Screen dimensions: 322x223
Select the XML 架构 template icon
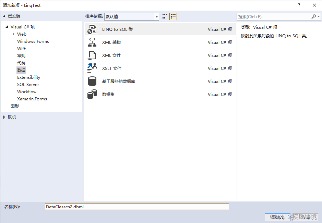click(x=93, y=42)
